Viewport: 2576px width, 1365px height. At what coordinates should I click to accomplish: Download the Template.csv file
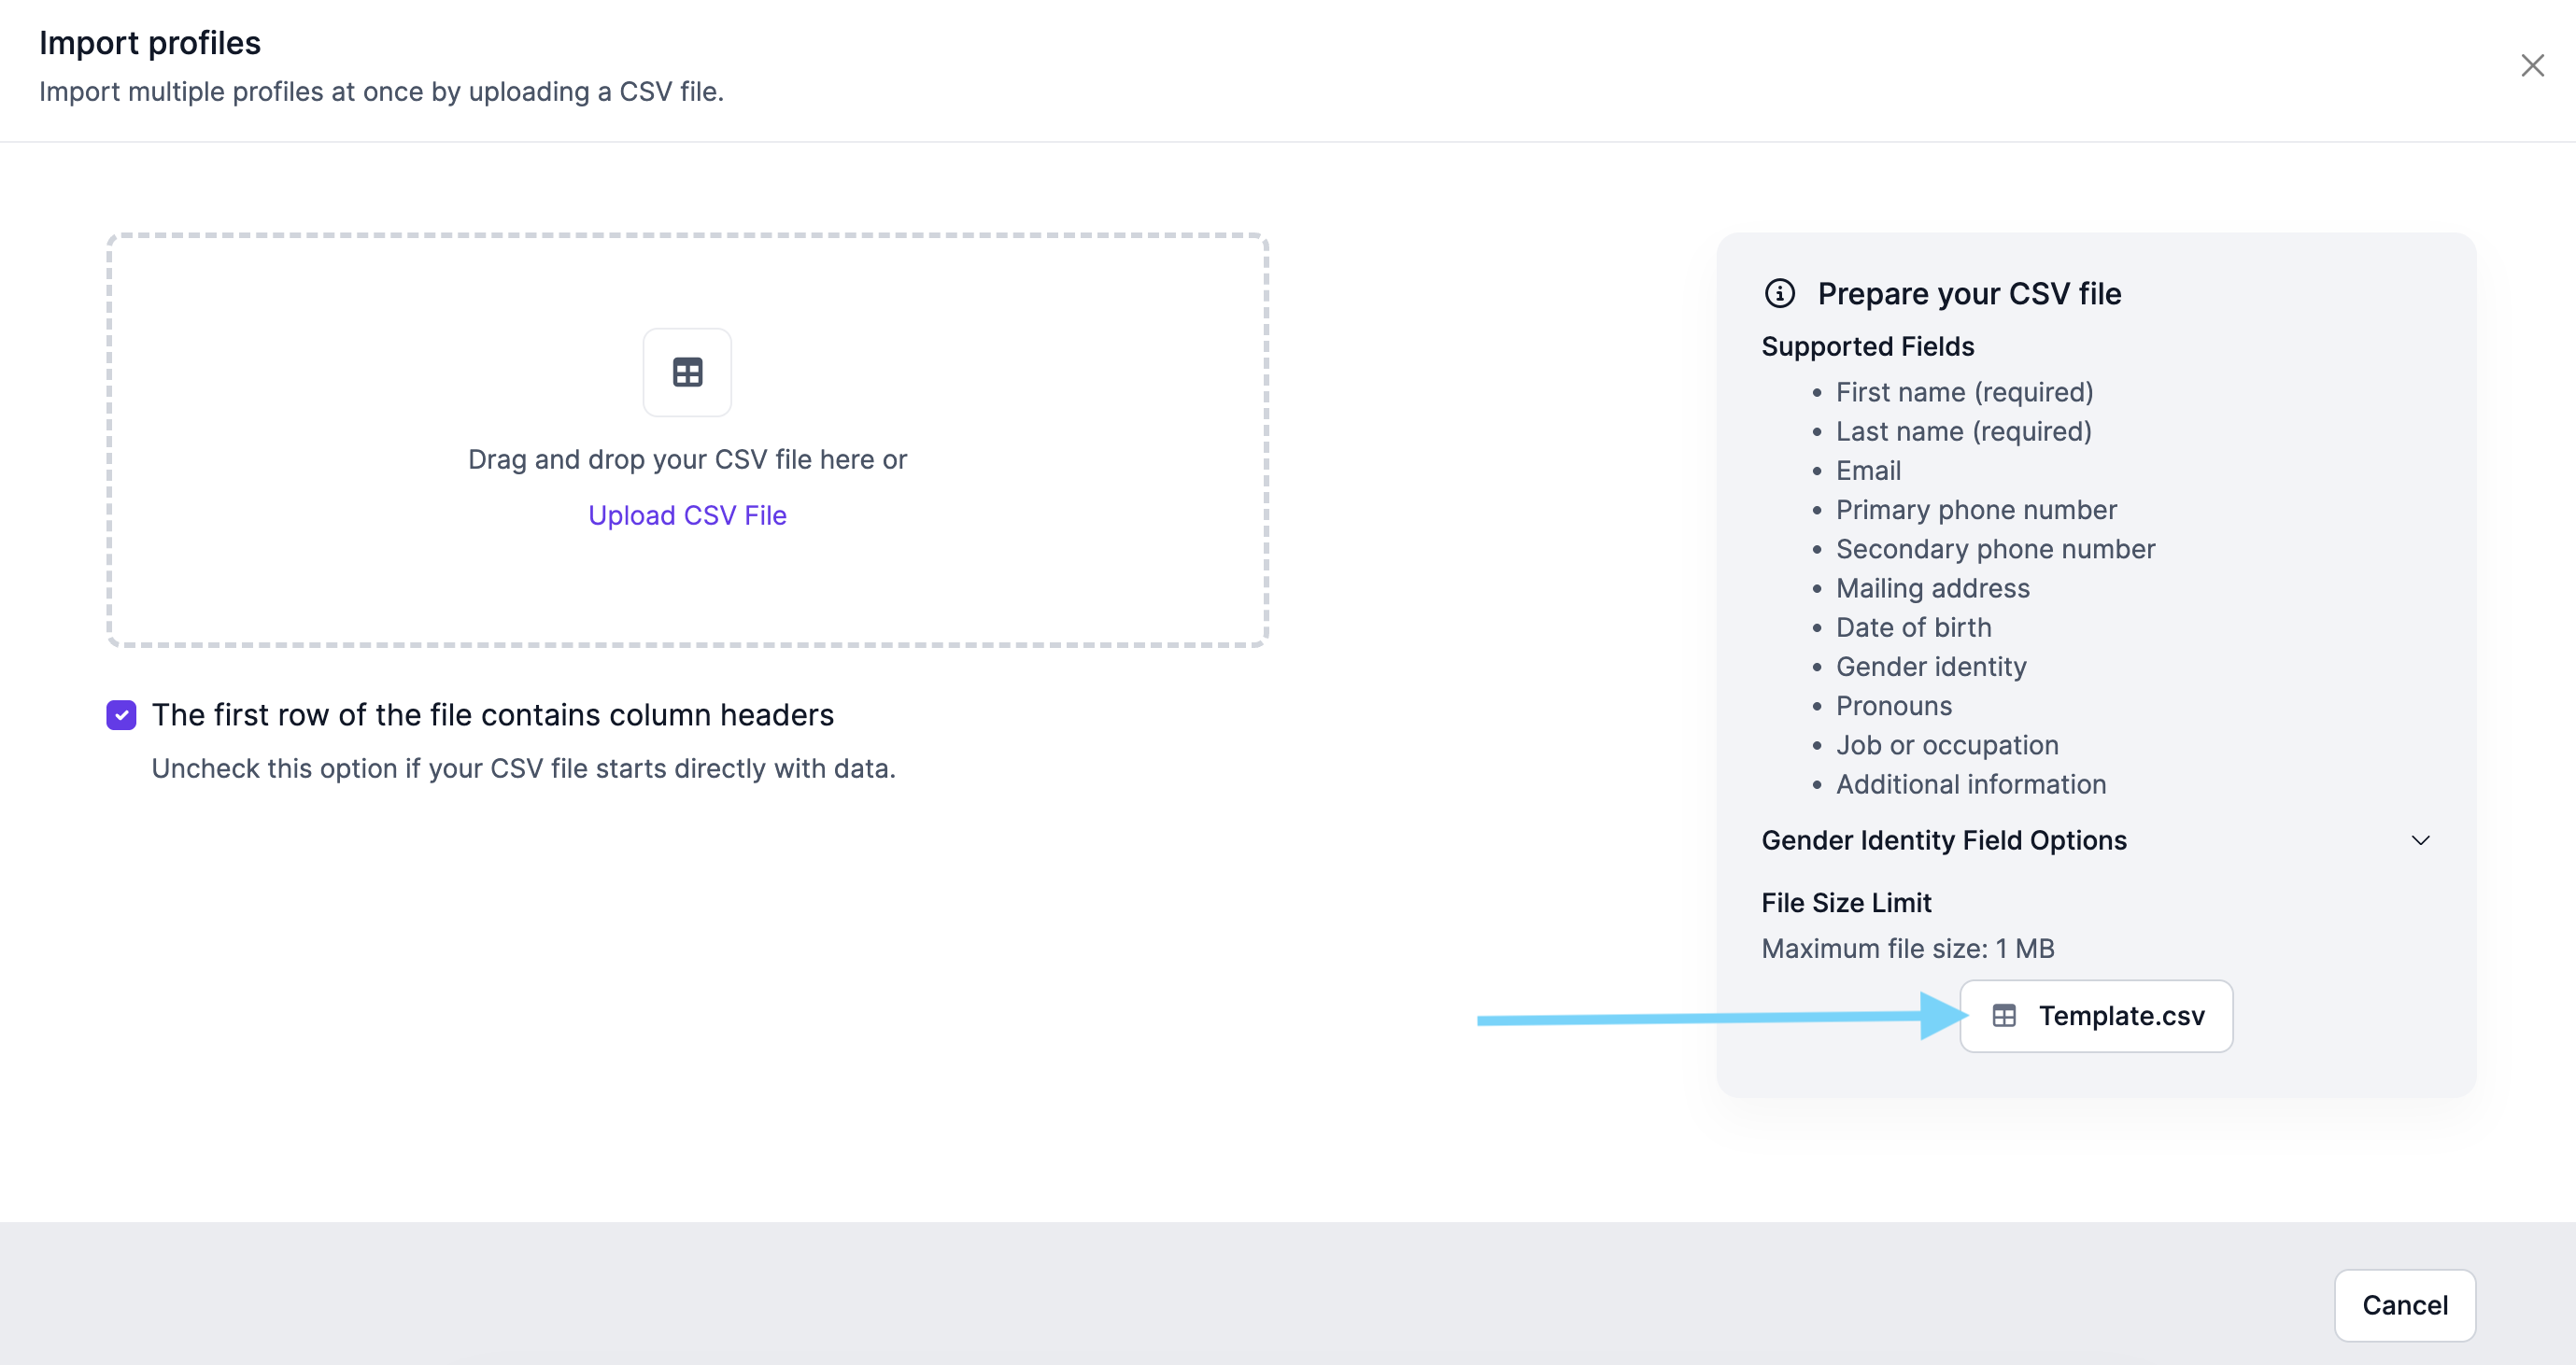point(2096,1016)
